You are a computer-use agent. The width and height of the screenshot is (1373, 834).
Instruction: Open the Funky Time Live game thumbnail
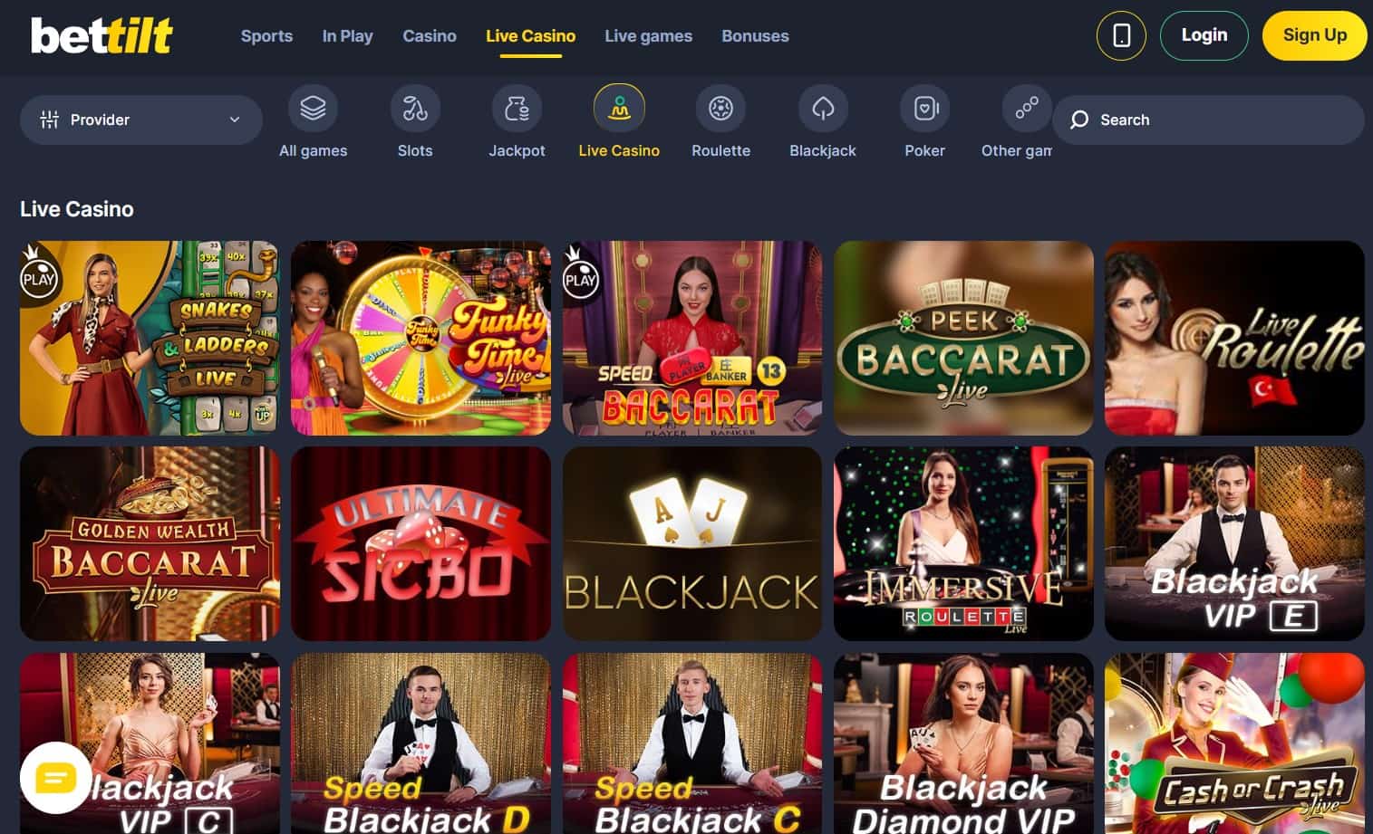(421, 338)
